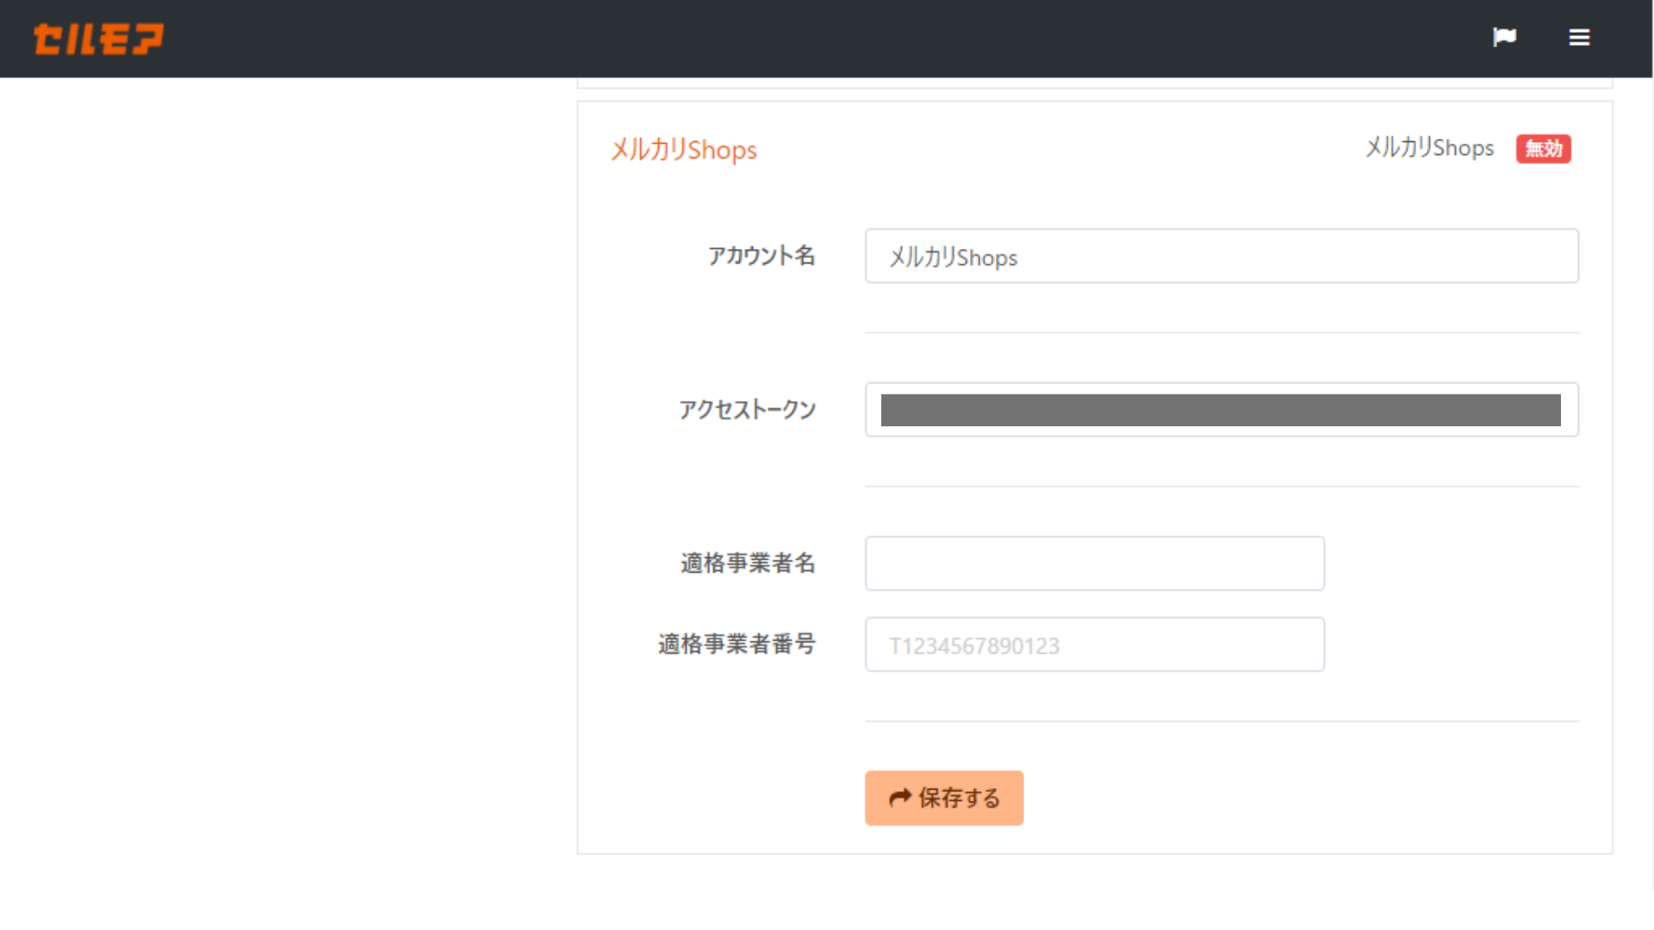Screen dimensions: 1654x930
Task: Click the セルモア logo in header
Action: [x=98, y=39]
